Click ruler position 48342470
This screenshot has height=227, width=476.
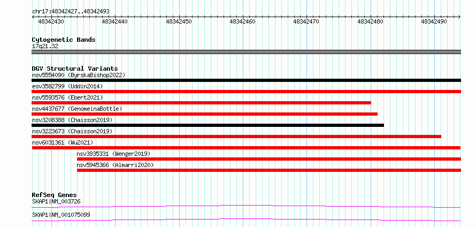306,21
